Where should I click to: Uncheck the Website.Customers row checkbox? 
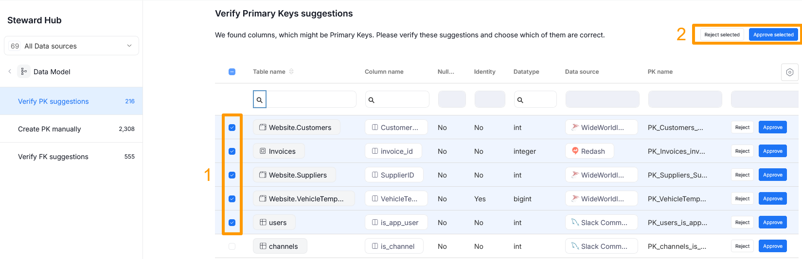232,128
